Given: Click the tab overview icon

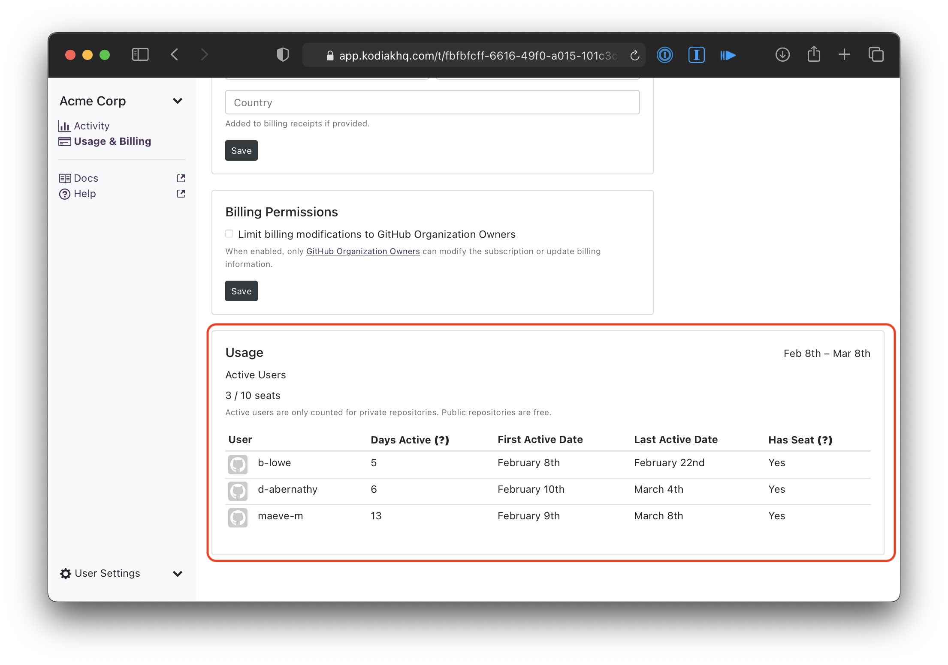Looking at the screenshot, I should (876, 55).
